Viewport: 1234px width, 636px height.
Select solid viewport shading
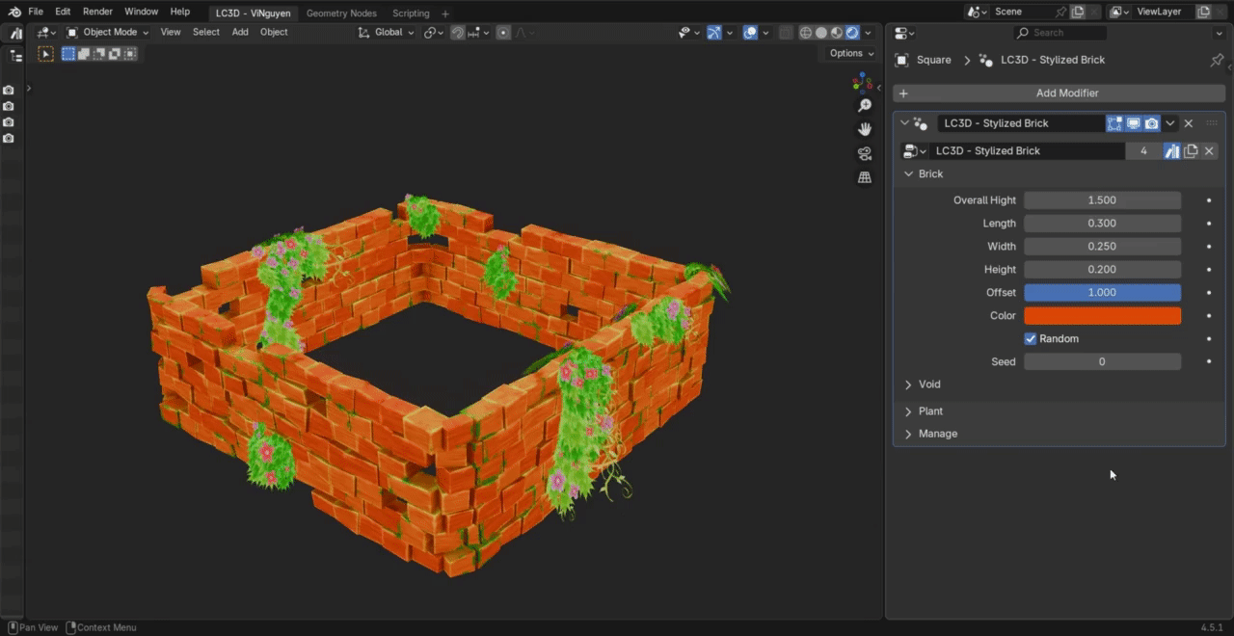pos(821,33)
